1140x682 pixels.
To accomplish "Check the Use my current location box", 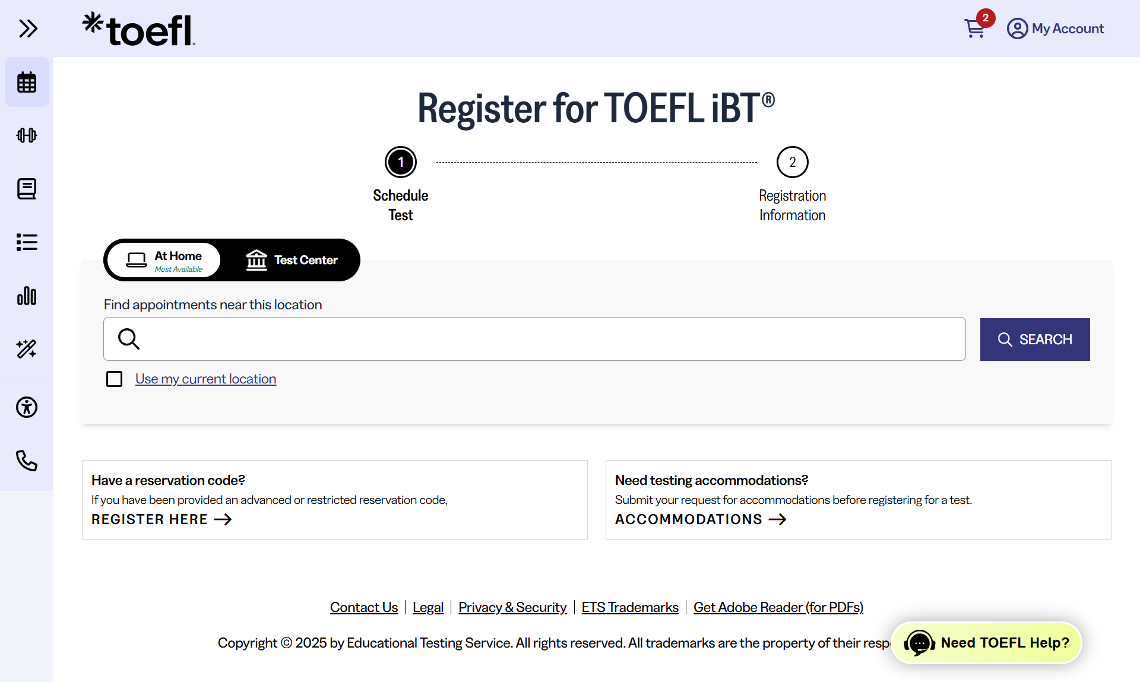I will pyautogui.click(x=114, y=379).
